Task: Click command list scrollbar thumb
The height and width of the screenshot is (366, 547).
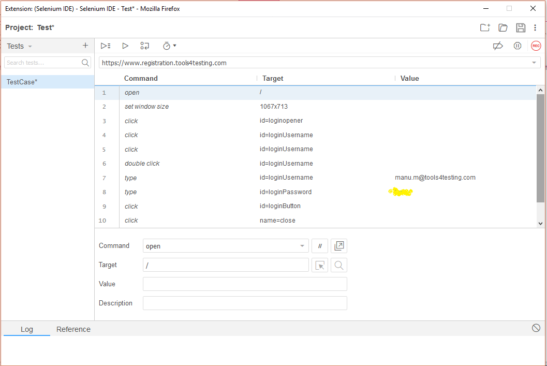Action: pyautogui.click(x=540, y=148)
